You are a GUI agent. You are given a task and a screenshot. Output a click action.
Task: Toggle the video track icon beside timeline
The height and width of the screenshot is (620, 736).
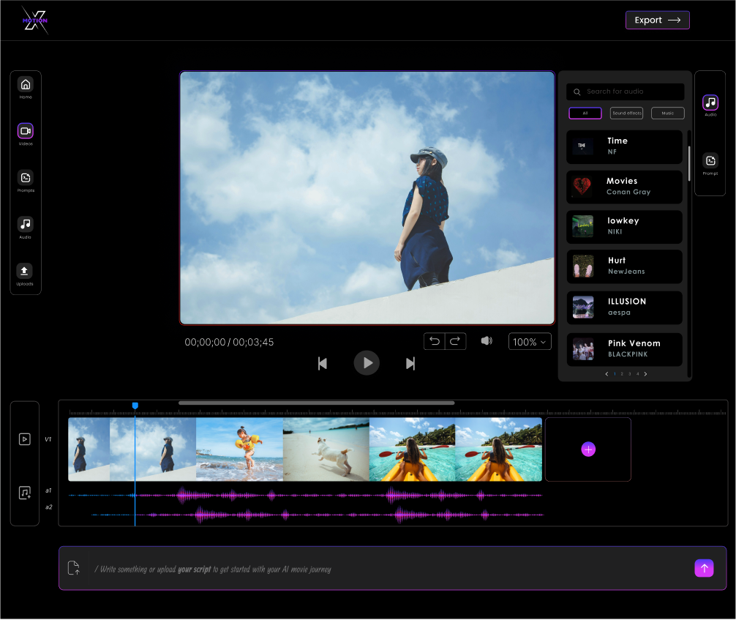25,439
